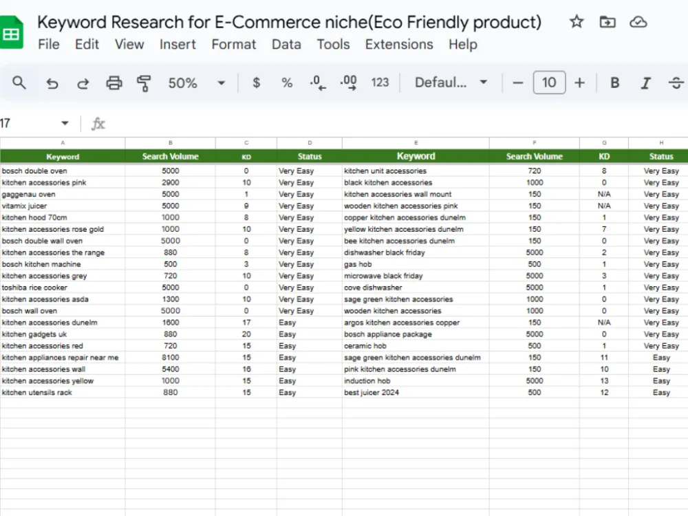Viewport: 688px width, 516px height.
Task: Click the document title text
Action: point(290,22)
